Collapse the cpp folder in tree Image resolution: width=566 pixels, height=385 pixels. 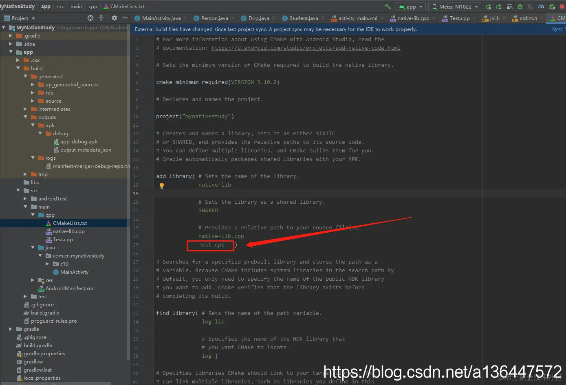(33, 215)
